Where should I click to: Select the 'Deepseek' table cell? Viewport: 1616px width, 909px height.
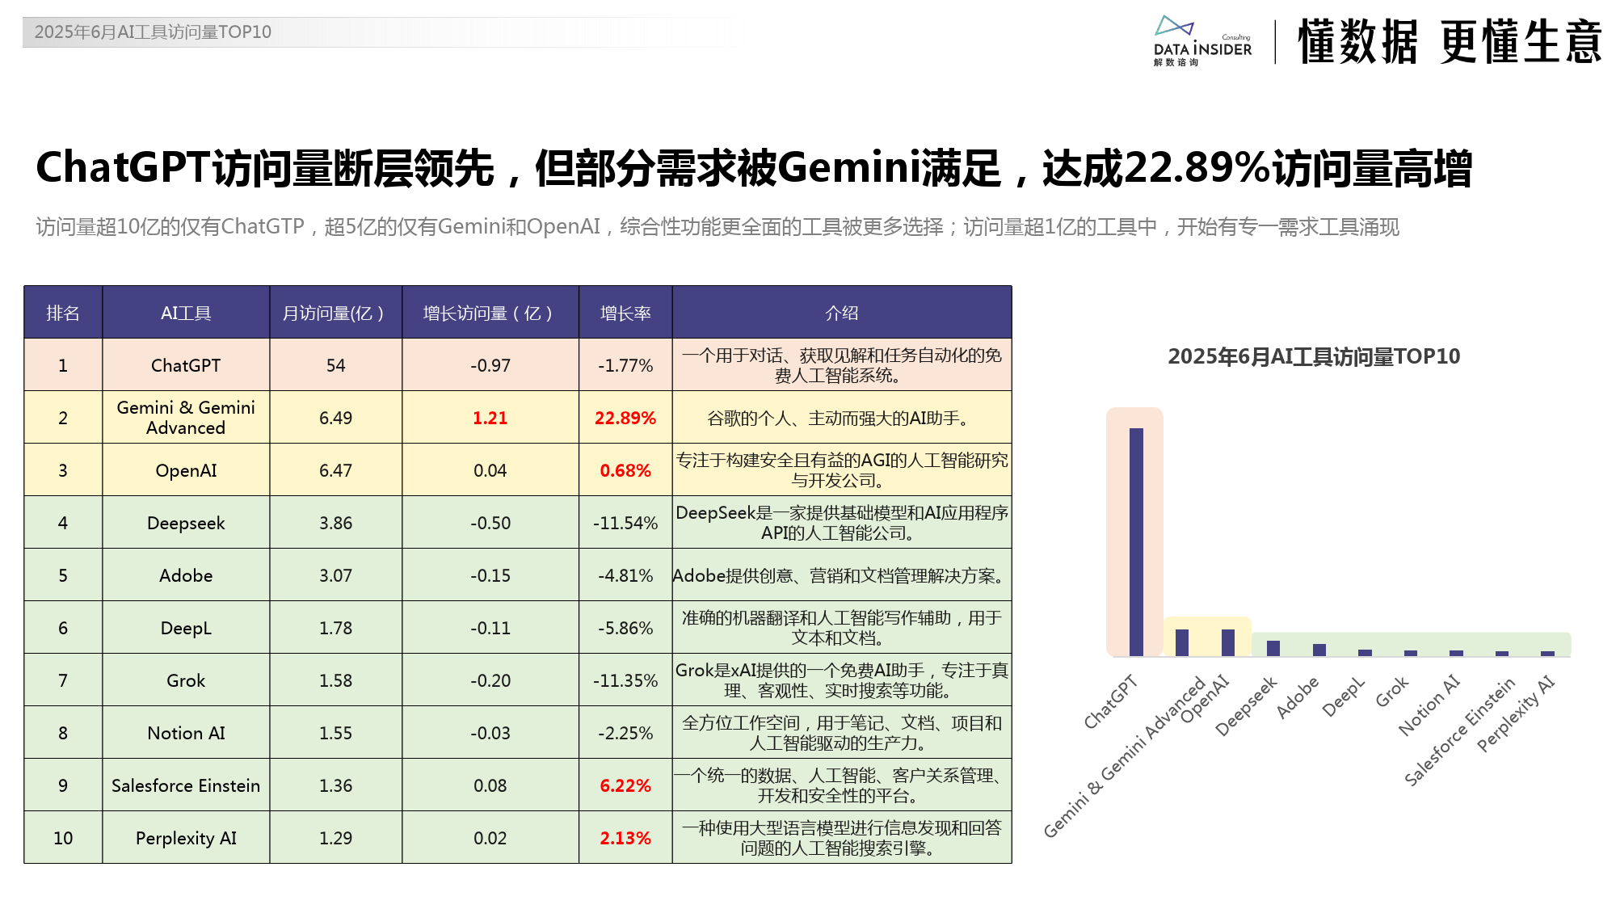[186, 523]
